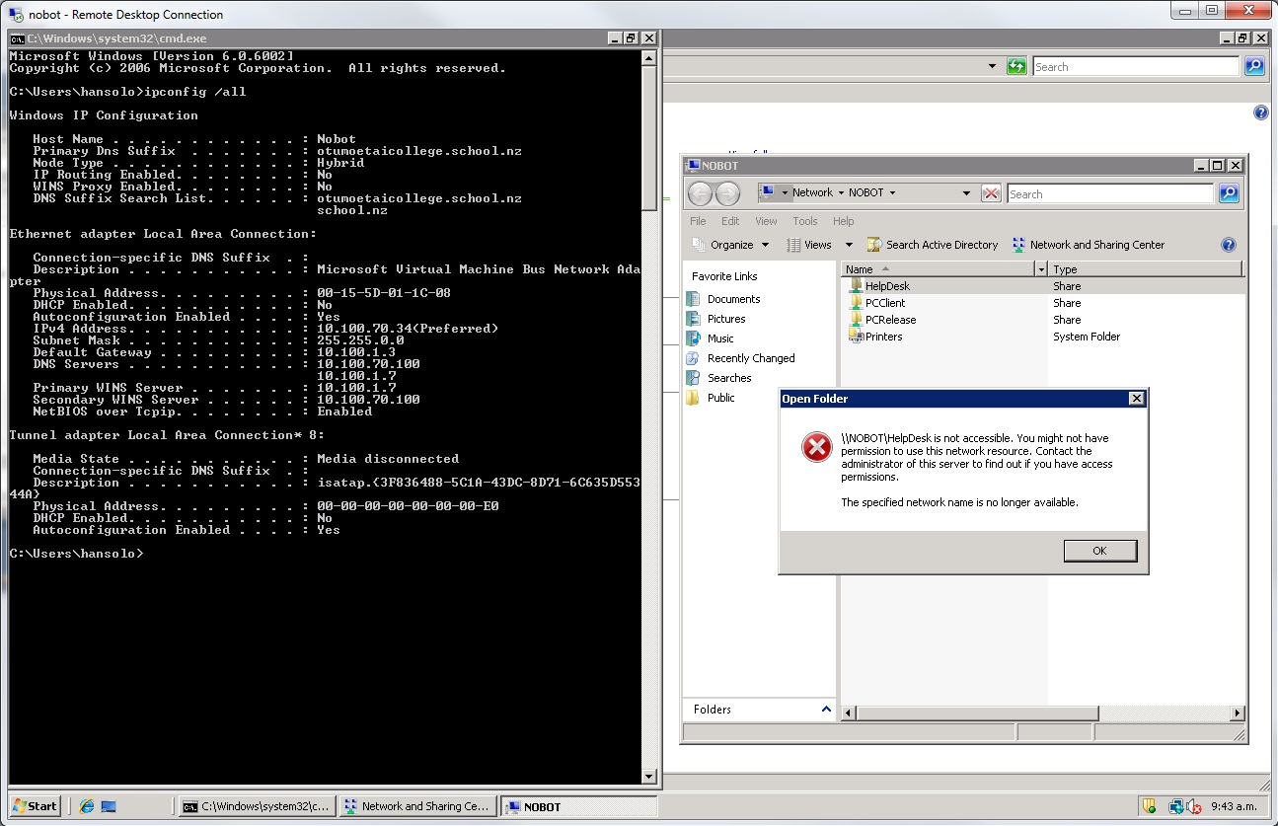
Task: Click the search magnifier in the background window
Action: point(1254,66)
